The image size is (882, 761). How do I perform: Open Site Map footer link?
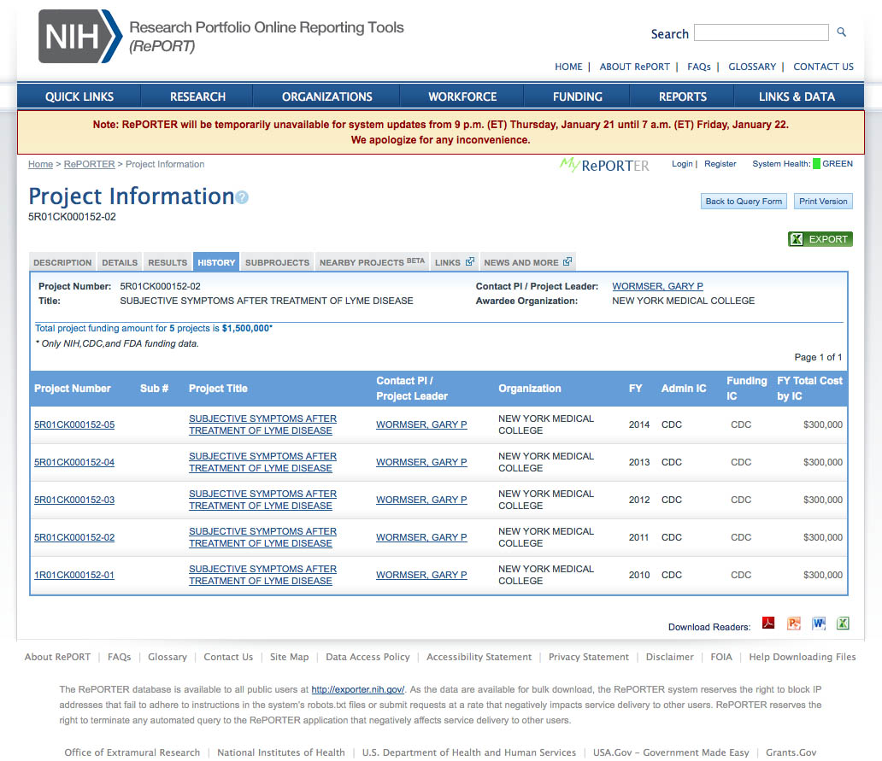click(x=289, y=657)
